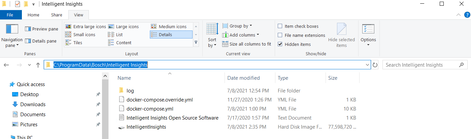Uncheck Hidden items checkbox
This screenshot has width=471, height=139.
[280, 44]
